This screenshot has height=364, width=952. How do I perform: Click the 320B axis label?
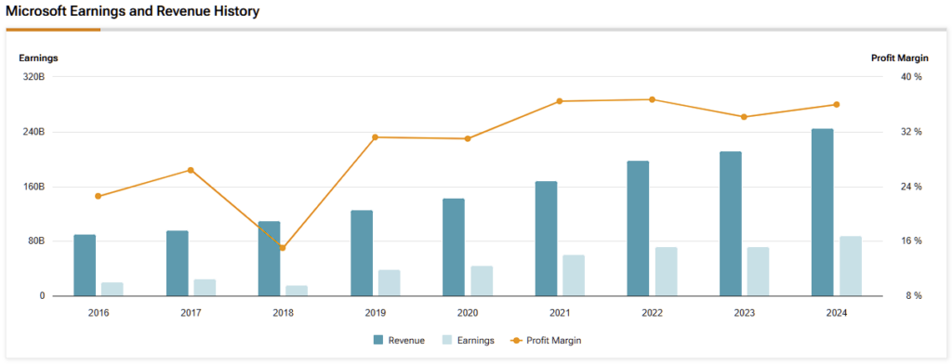pos(34,77)
